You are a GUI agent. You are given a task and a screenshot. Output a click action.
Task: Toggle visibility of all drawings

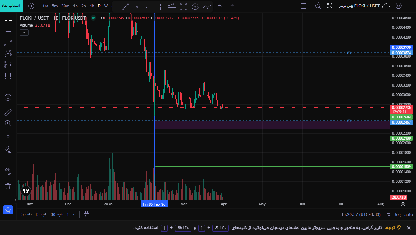tap(8, 171)
